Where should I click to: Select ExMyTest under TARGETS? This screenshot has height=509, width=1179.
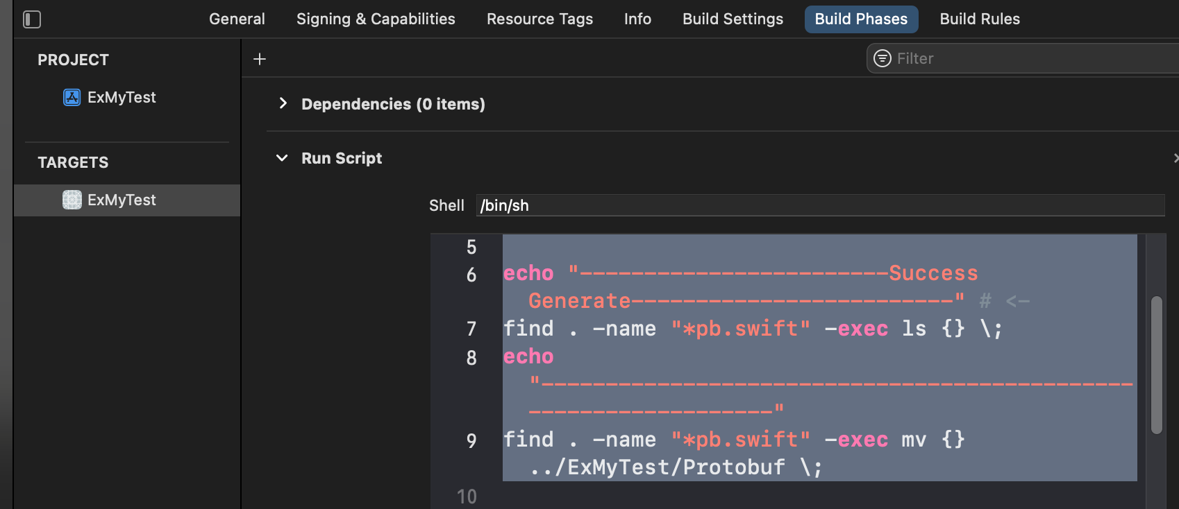(x=122, y=200)
